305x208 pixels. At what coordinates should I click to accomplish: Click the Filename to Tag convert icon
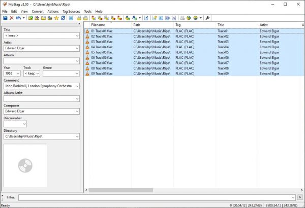click(x=100, y=18)
